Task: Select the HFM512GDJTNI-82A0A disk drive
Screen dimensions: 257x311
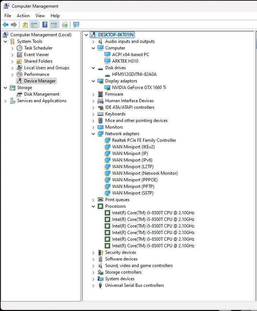Action: [x=134, y=74]
